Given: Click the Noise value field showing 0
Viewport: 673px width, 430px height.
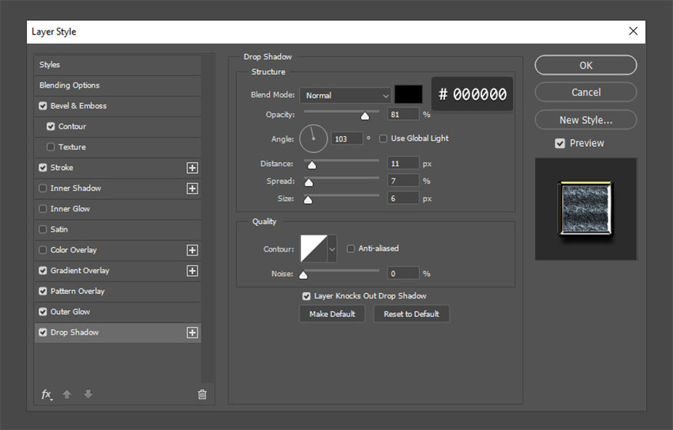Looking at the screenshot, I should click(x=403, y=273).
